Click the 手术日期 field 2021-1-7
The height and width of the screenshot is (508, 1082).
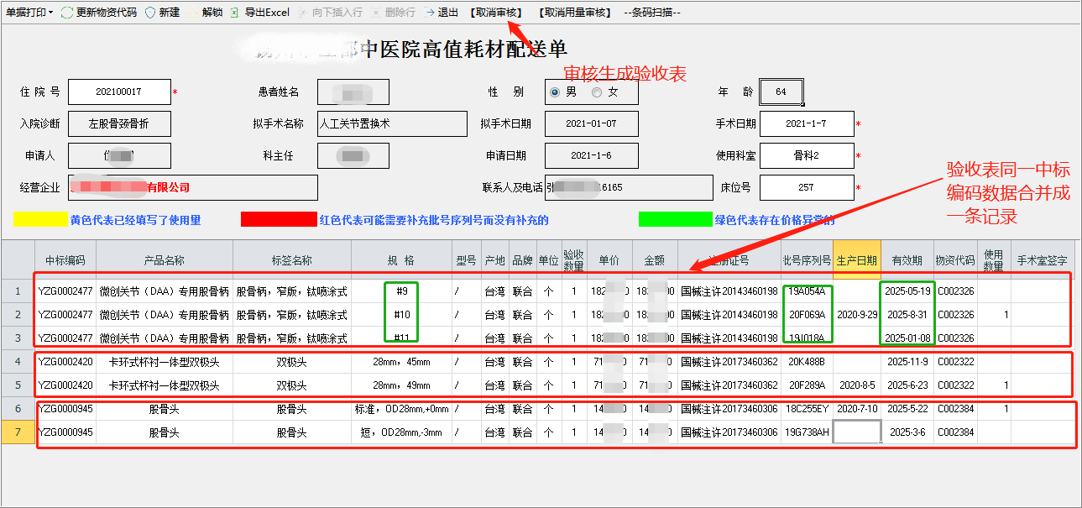[807, 123]
